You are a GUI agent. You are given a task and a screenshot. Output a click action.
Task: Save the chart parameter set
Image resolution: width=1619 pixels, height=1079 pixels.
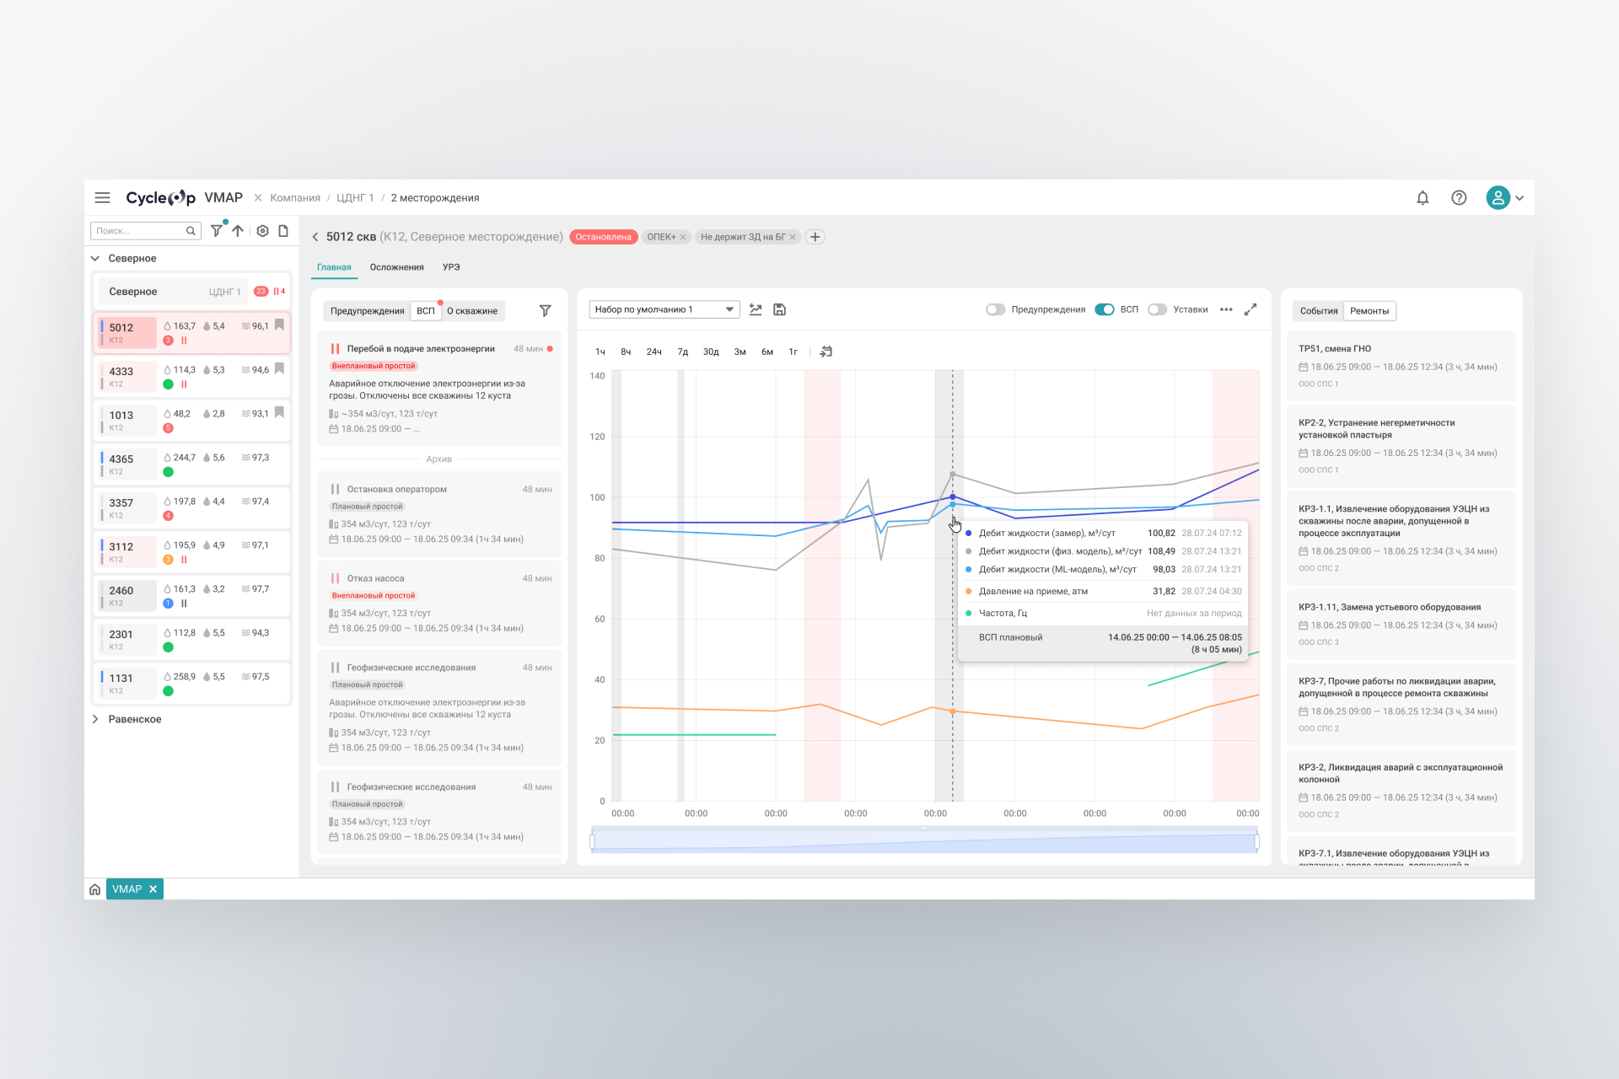tap(779, 309)
